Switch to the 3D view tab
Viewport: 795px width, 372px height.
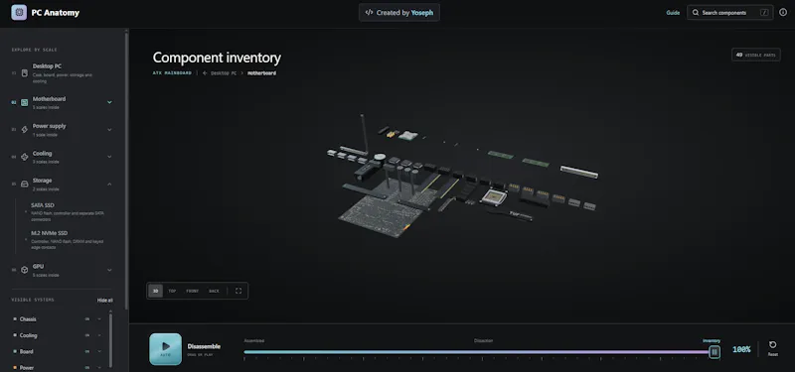tap(156, 291)
